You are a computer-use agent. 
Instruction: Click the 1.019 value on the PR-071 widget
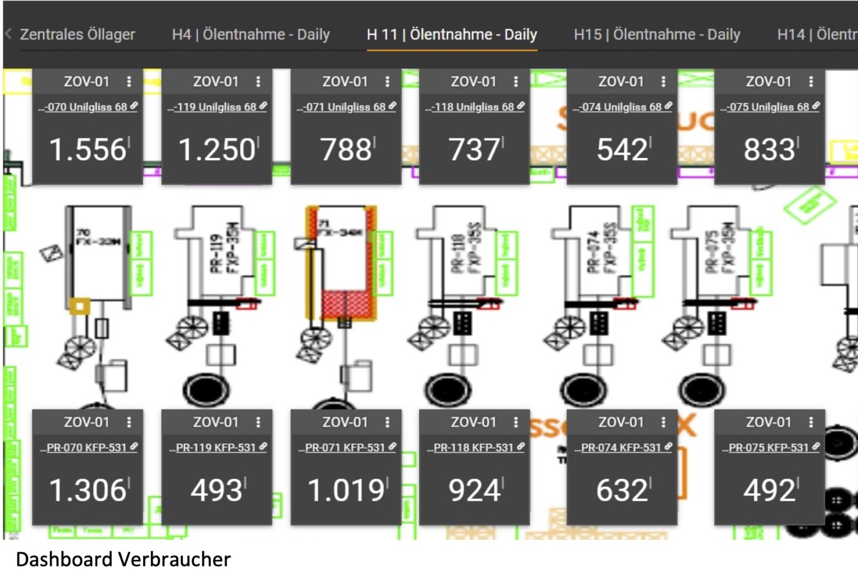coord(346,490)
